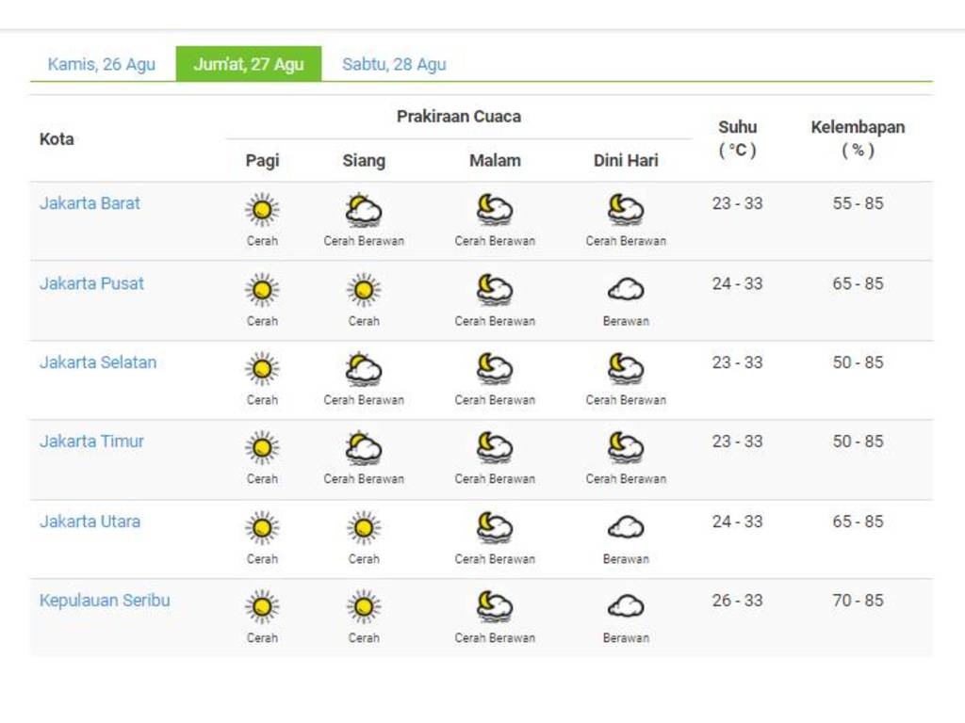Open Jakarta Utara city link
The image size is (965, 723).
[90, 522]
